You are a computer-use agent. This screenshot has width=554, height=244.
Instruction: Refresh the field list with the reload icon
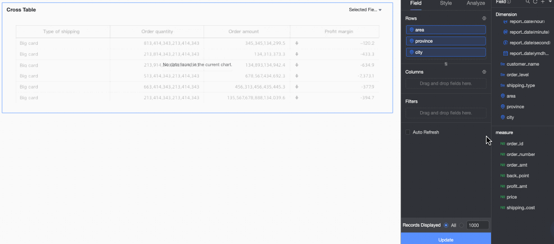point(535,2)
